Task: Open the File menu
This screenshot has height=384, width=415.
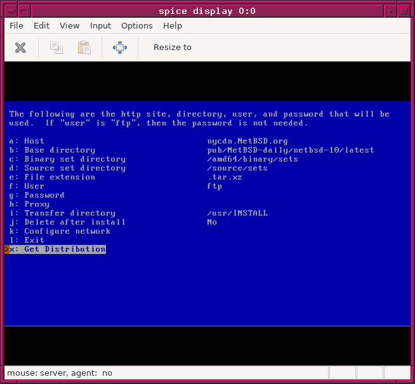Action: click(x=16, y=26)
